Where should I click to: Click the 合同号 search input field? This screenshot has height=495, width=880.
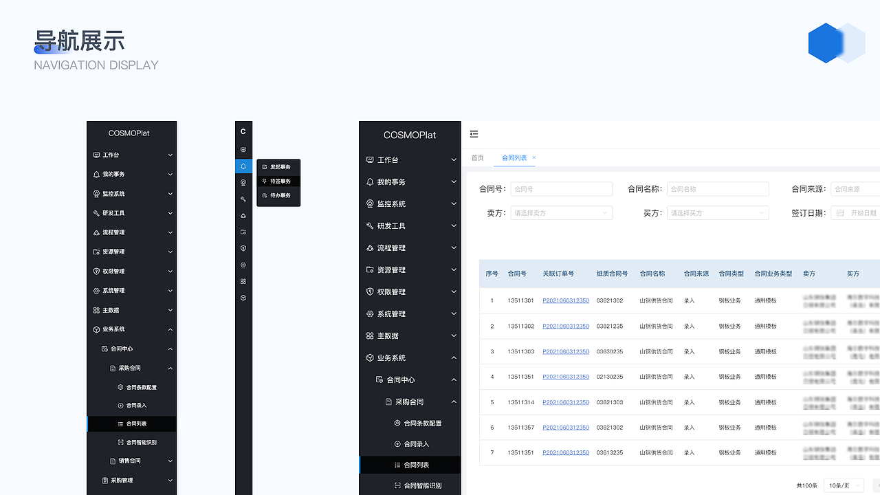point(561,188)
